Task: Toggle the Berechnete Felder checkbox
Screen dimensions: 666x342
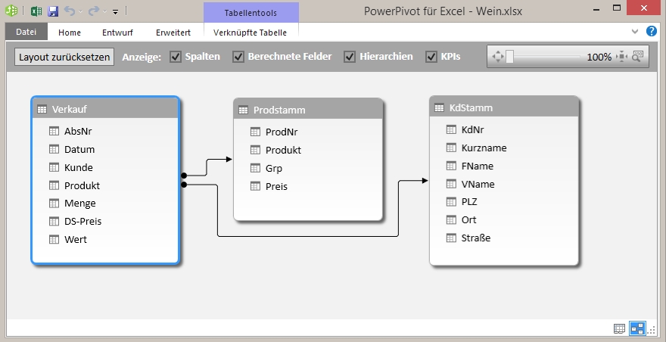Action: coord(238,57)
